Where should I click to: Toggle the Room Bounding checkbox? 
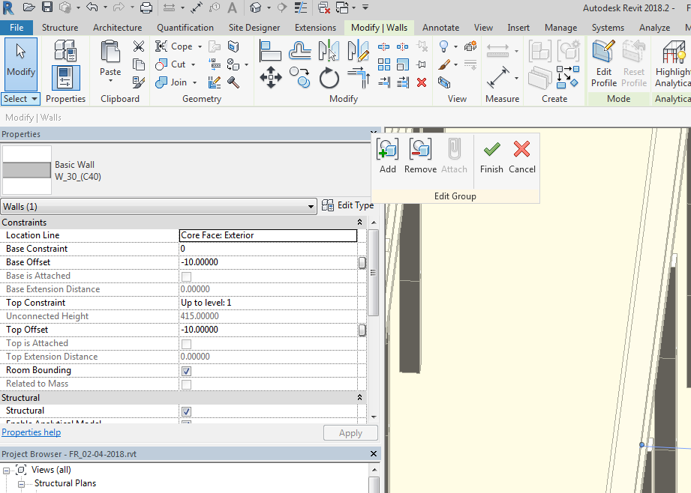[x=186, y=371]
